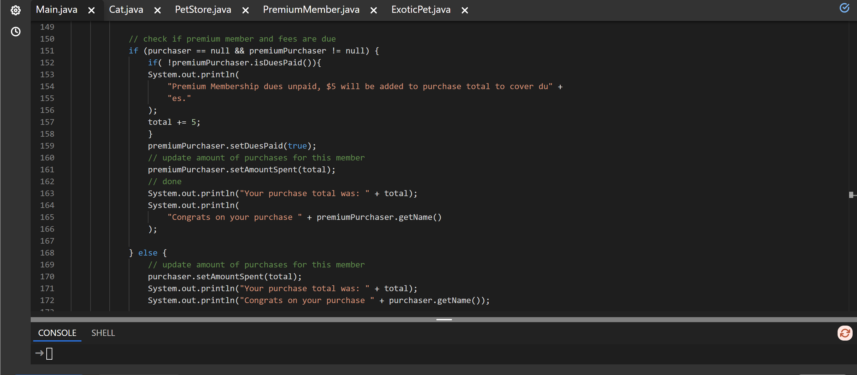Viewport: 857px width, 375px height.
Task: Switch to the Cat.java tab
Action: point(126,10)
